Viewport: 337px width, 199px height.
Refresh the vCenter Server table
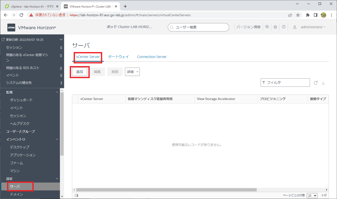coord(316,83)
